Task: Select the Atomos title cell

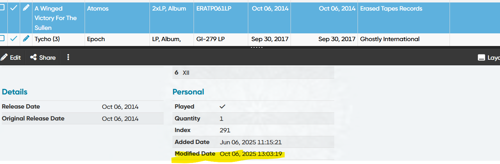Action: [x=98, y=8]
